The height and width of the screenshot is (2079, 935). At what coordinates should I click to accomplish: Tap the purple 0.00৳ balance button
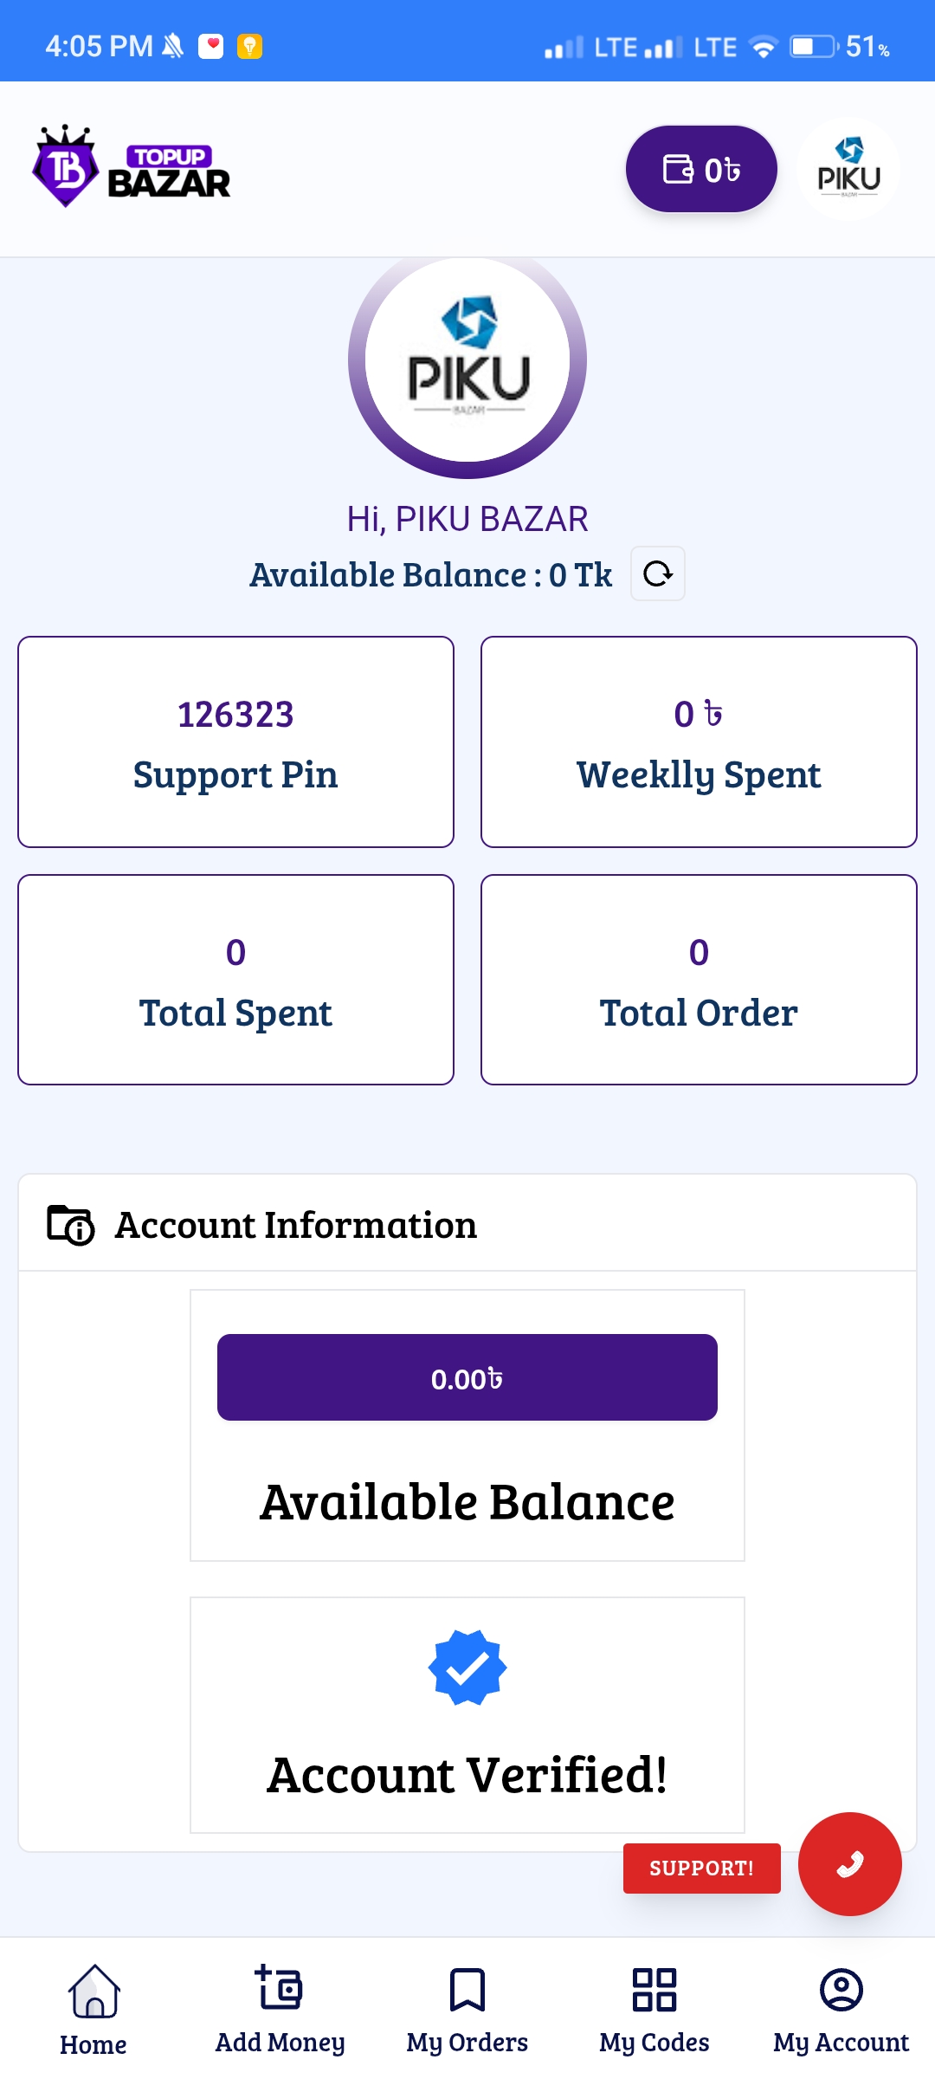(x=467, y=1377)
